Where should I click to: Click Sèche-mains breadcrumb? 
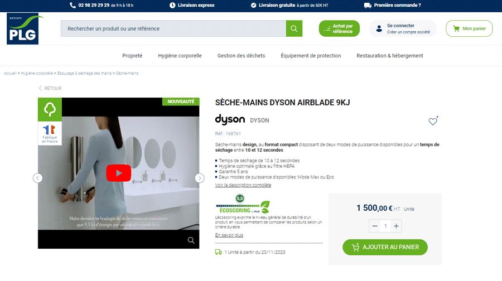[127, 73]
